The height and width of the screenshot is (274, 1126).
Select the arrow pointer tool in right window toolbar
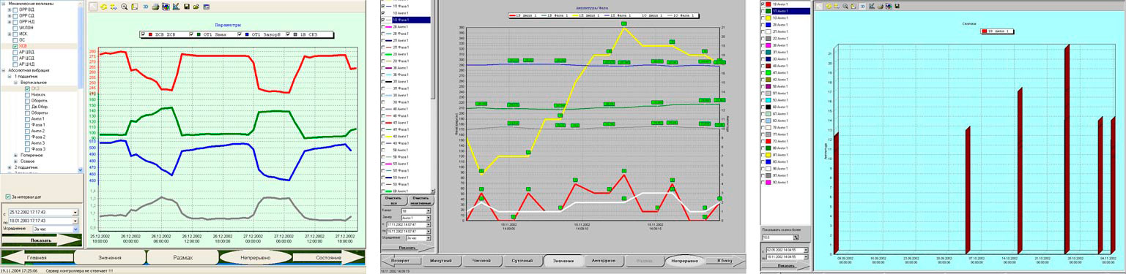pyautogui.click(x=819, y=6)
